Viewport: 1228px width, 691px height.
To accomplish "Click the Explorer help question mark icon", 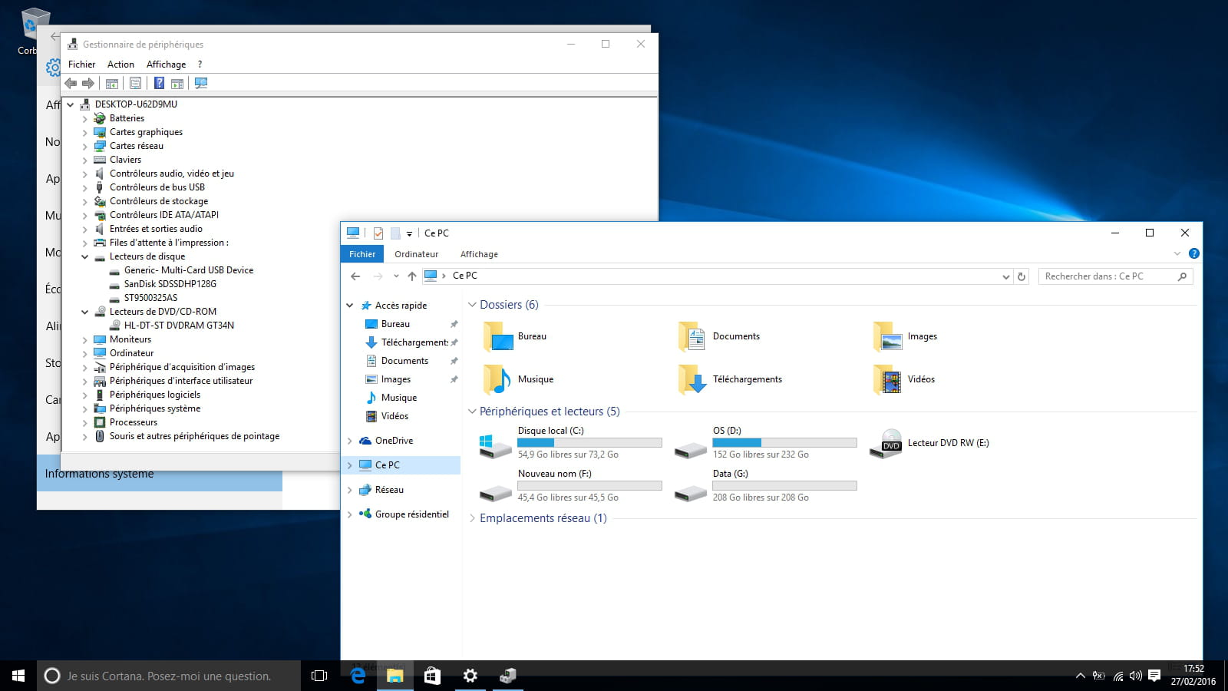I will [x=1193, y=253].
